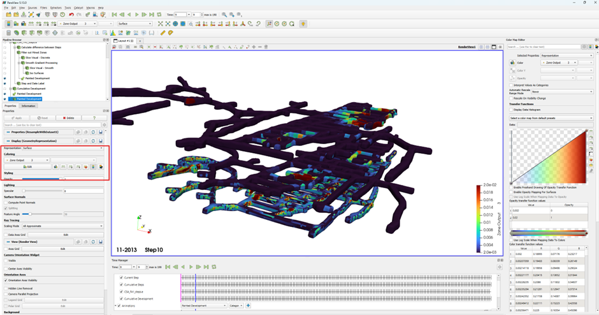
Task: Go to Last Frame in main toolbar
Action: pos(152,15)
